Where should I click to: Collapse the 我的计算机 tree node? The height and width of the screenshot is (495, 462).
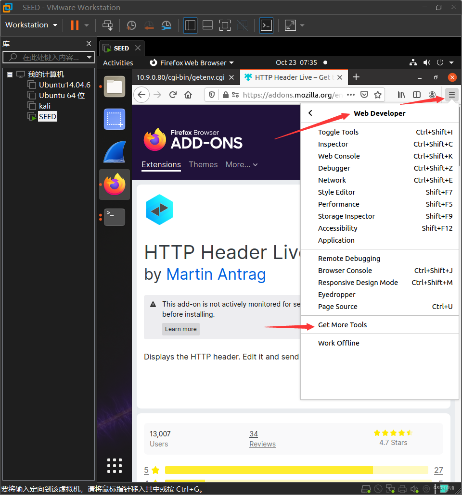click(x=10, y=74)
